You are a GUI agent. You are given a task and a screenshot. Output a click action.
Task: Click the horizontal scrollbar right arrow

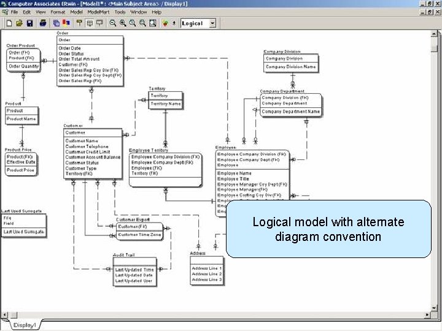point(427,315)
